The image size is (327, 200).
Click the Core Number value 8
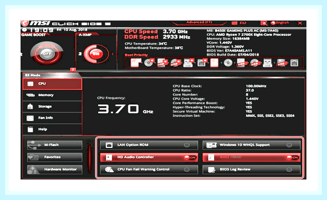[247, 95]
